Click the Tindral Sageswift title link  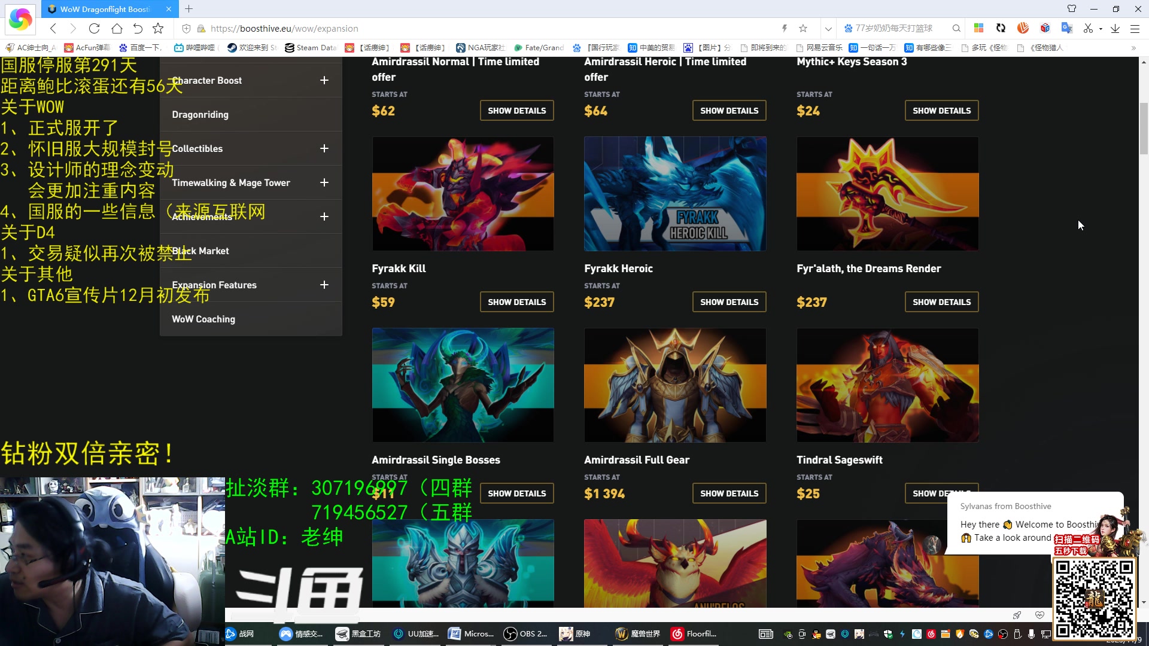(x=839, y=460)
